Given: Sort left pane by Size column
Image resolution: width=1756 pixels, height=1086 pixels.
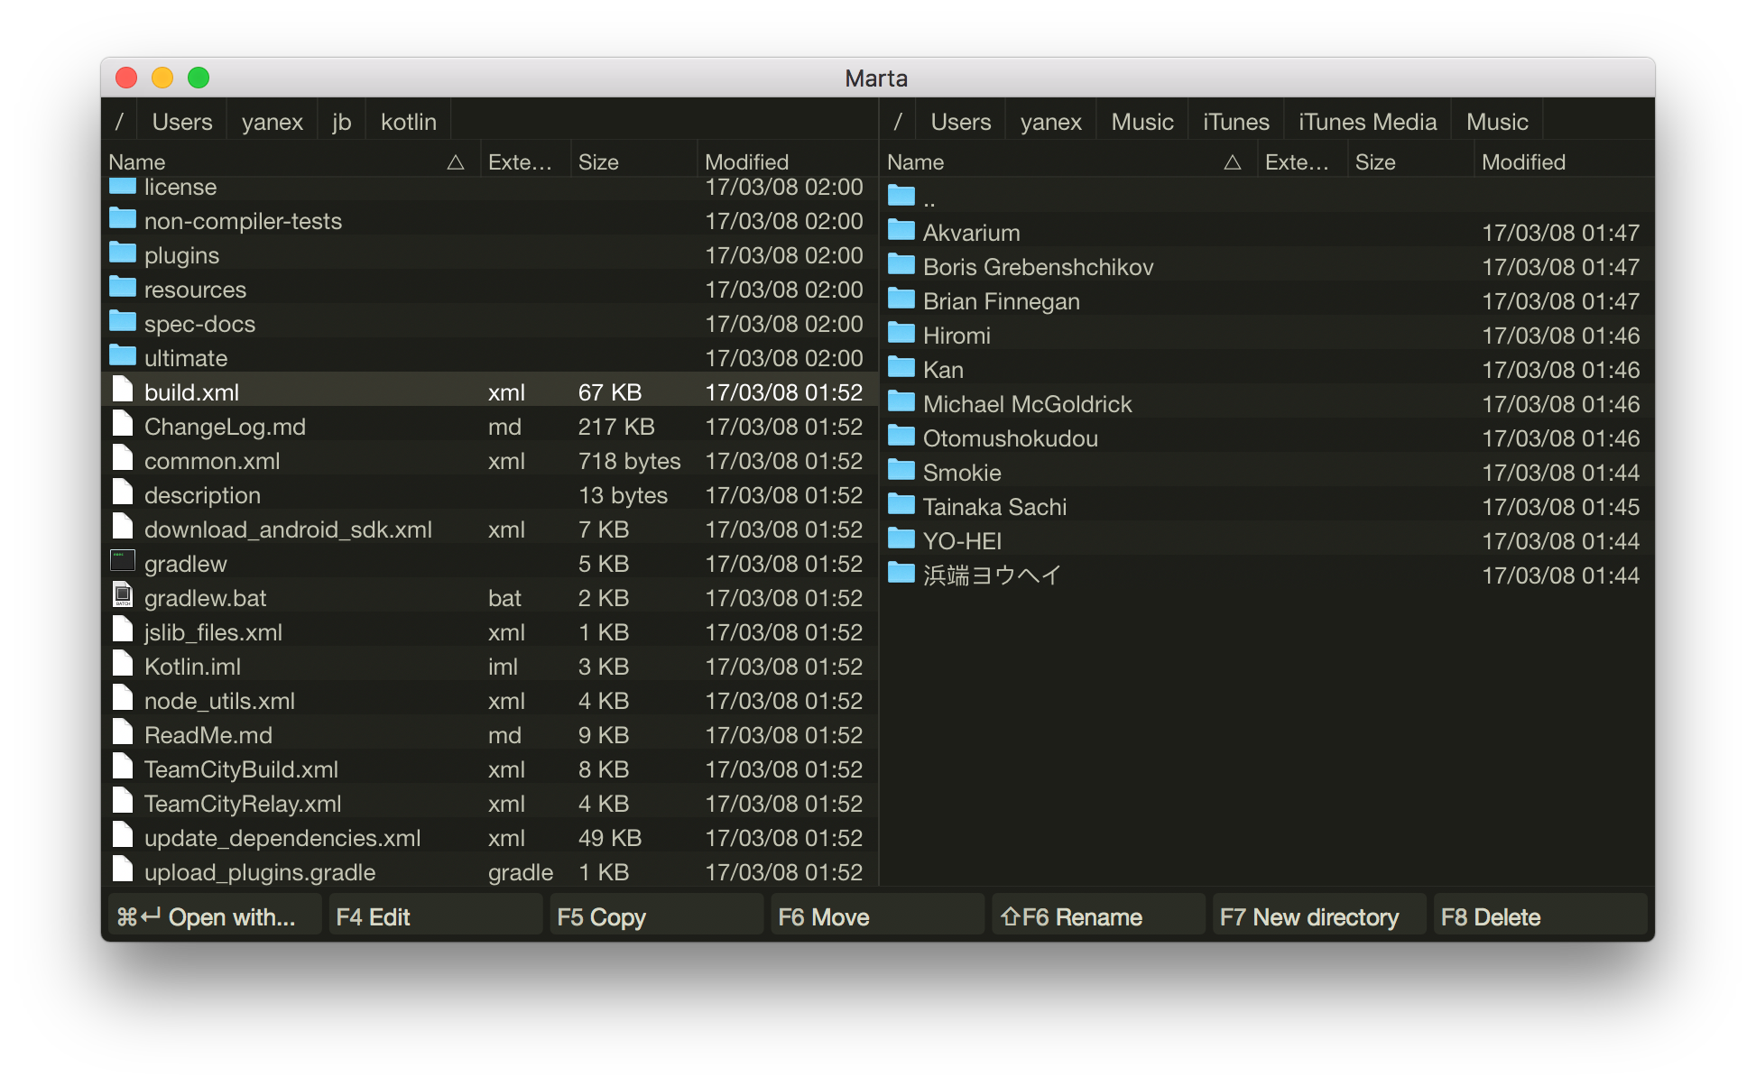Looking at the screenshot, I should [598, 162].
